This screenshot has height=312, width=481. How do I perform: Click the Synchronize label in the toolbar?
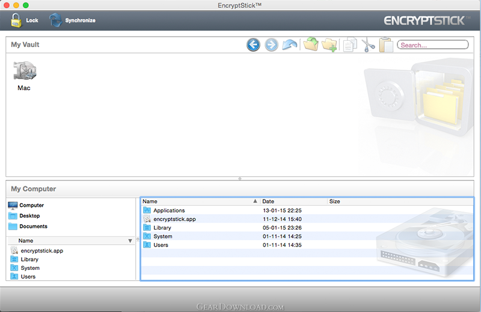(x=81, y=20)
